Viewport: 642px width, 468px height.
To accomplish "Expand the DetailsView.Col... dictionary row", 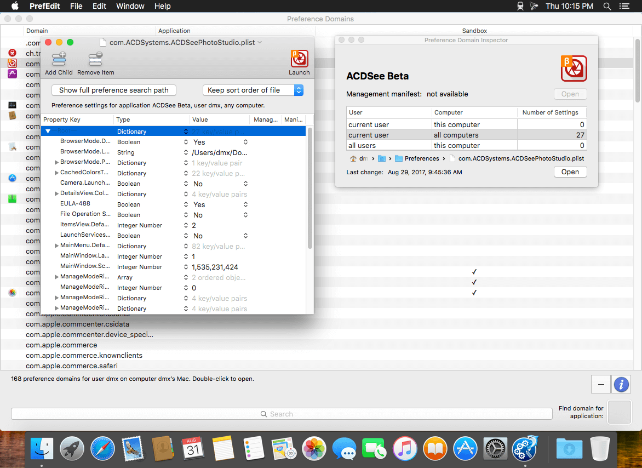I will click(x=56, y=193).
